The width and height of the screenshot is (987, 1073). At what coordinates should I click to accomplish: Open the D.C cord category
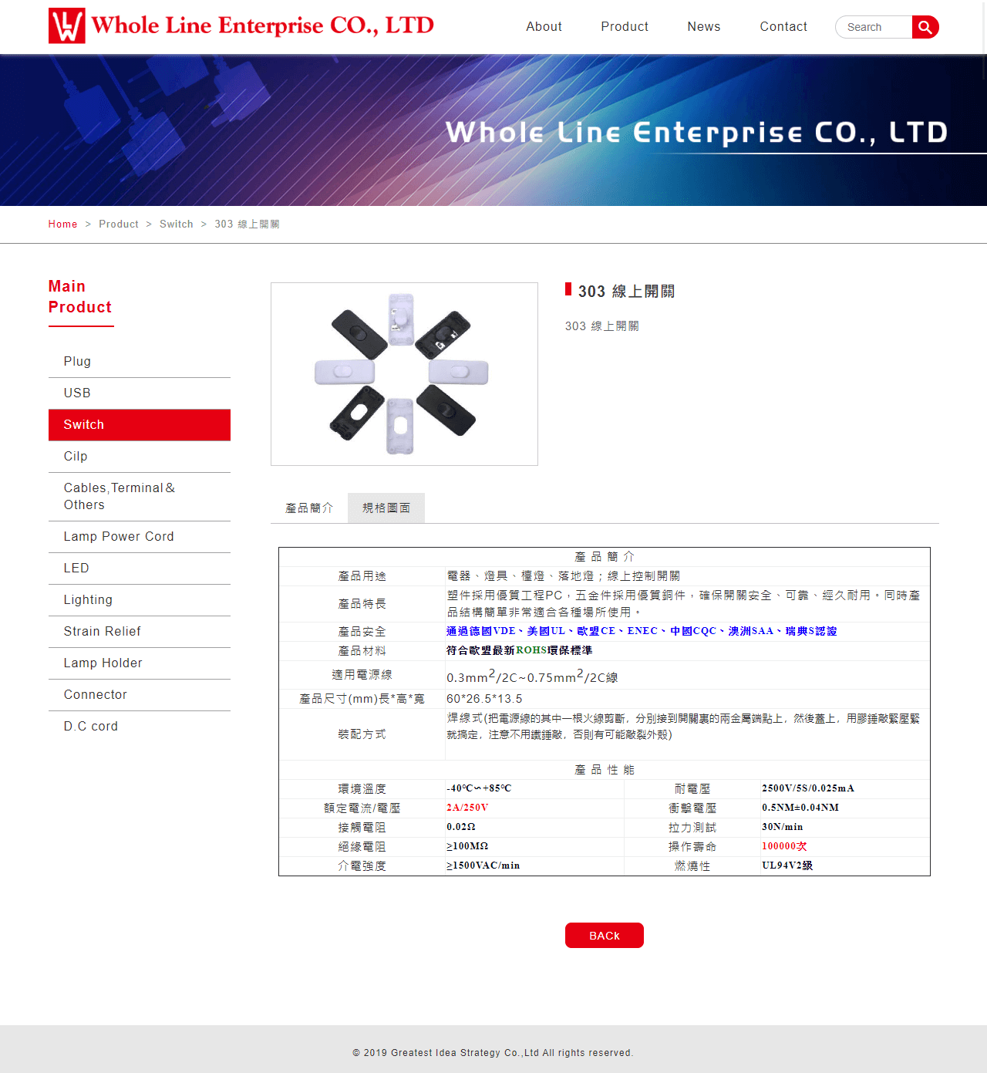coord(140,727)
